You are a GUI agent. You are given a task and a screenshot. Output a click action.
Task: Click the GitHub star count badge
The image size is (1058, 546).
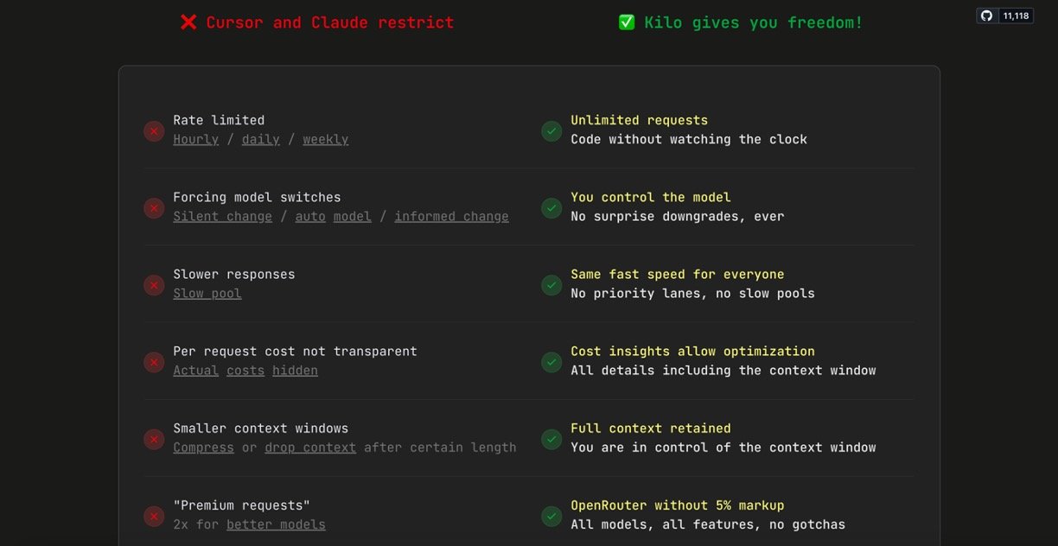pos(1004,16)
